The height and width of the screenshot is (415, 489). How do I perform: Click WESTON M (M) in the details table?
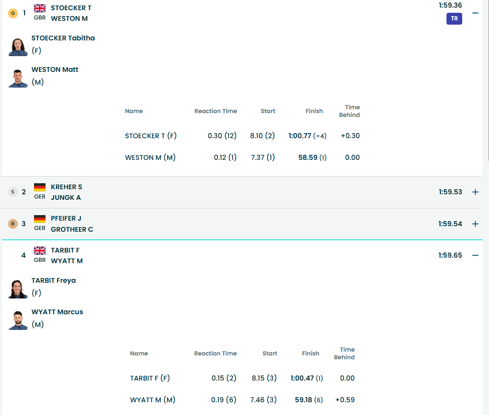[151, 157]
